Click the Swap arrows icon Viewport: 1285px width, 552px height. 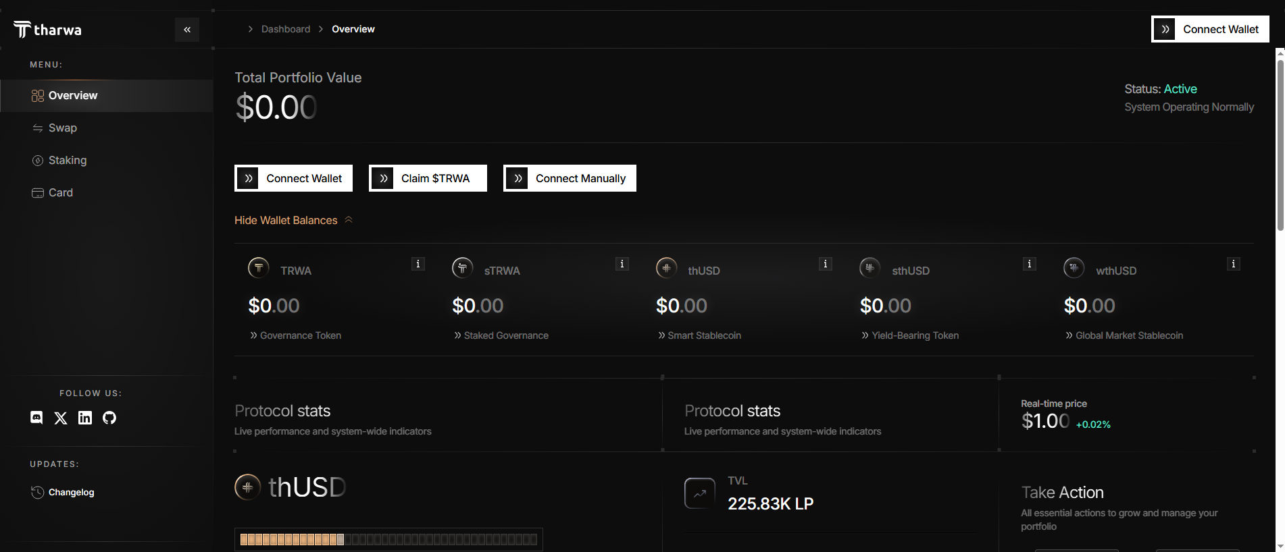[38, 128]
